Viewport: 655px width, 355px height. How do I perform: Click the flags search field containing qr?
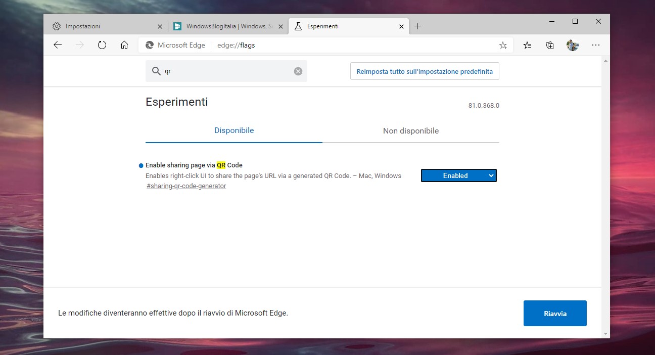click(226, 71)
